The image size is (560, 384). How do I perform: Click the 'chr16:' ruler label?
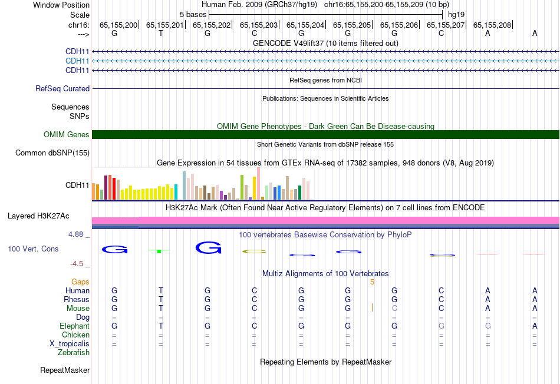coord(78,25)
